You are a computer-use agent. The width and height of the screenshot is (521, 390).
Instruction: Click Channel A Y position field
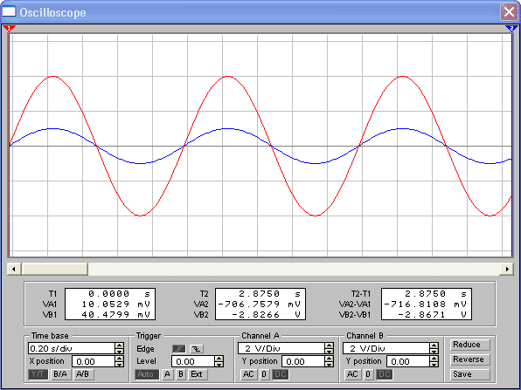303,361
